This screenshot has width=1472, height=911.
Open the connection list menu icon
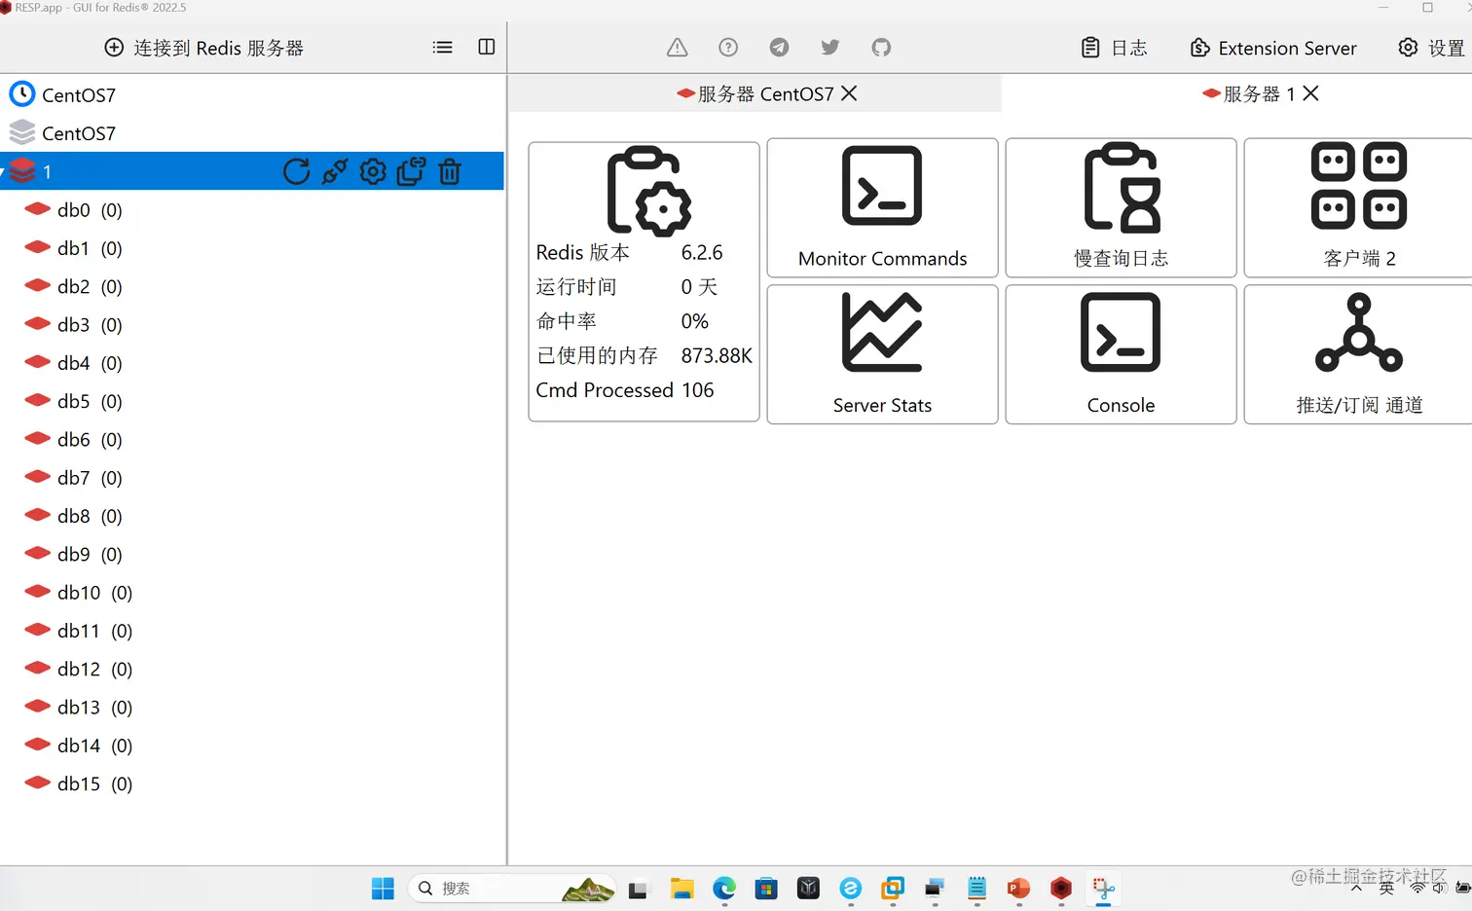pos(442,48)
